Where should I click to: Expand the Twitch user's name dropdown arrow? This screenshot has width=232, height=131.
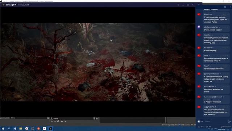tap(219, 27)
